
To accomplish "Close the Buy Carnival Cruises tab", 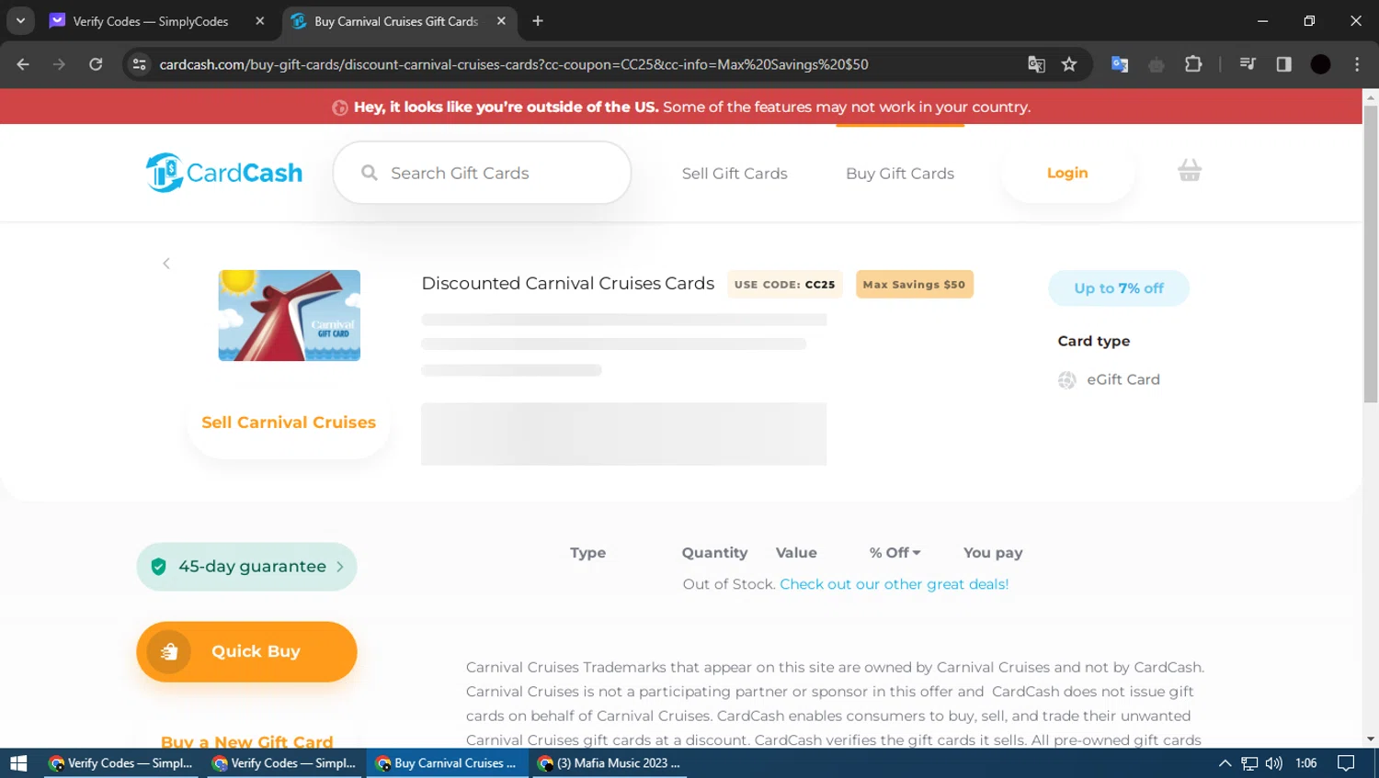I will pos(501,21).
